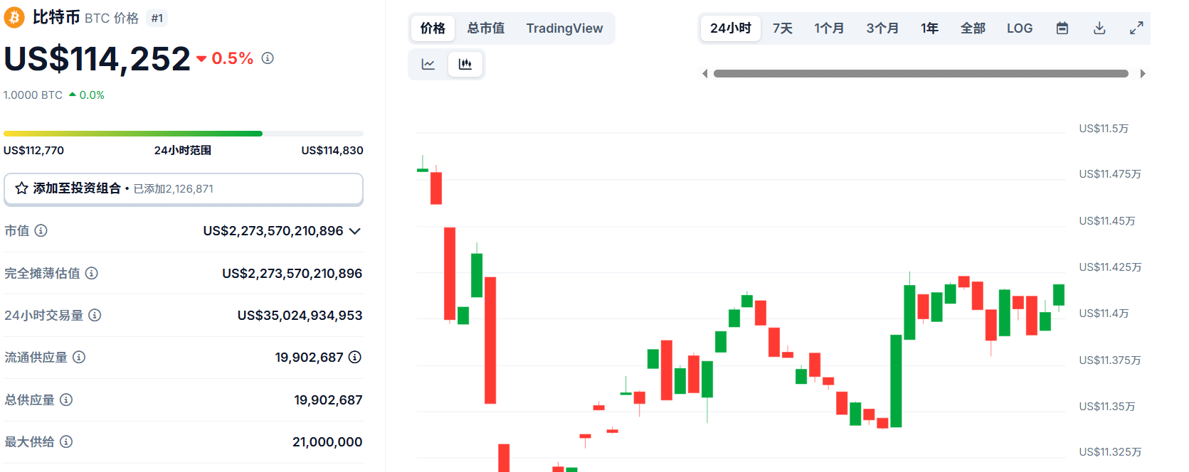Screen dimensions: 1189x472
Task: Click info icon beside 19,902,687 circulating value
Action: coord(355,357)
